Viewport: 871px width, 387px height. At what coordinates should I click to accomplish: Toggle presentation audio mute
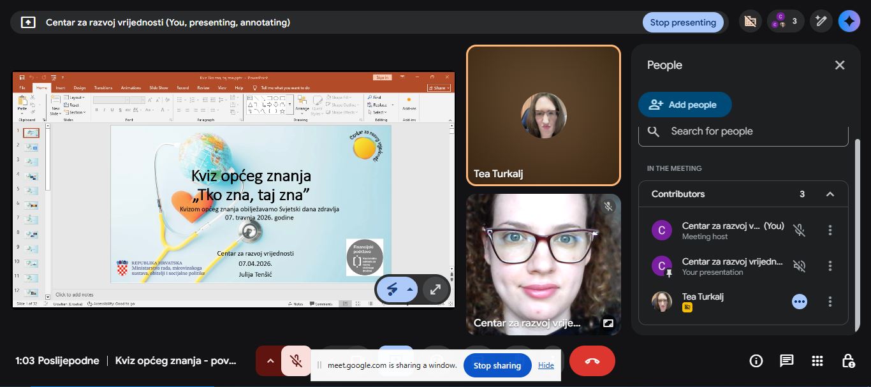pos(799,266)
